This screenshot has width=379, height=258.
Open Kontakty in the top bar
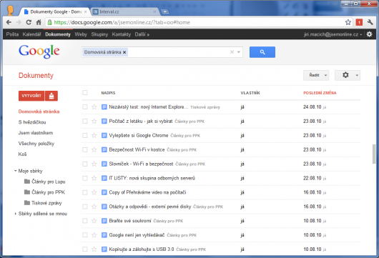pos(122,34)
